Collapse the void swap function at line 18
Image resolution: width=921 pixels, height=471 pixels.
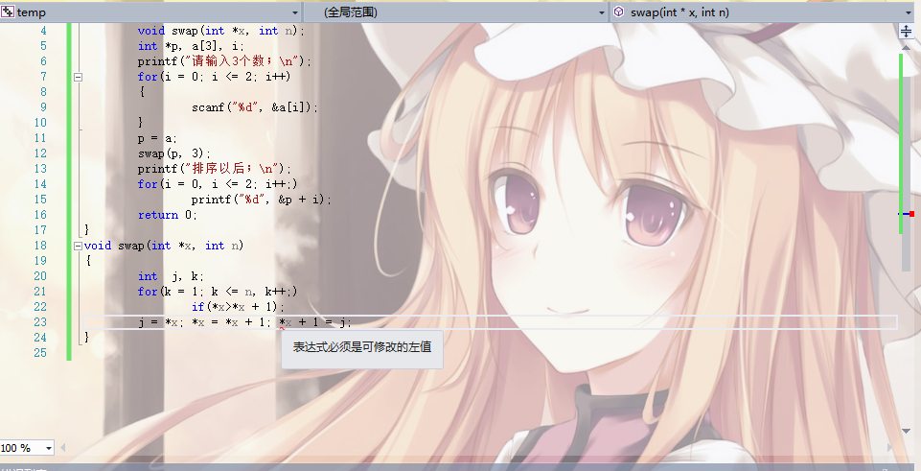(x=79, y=246)
